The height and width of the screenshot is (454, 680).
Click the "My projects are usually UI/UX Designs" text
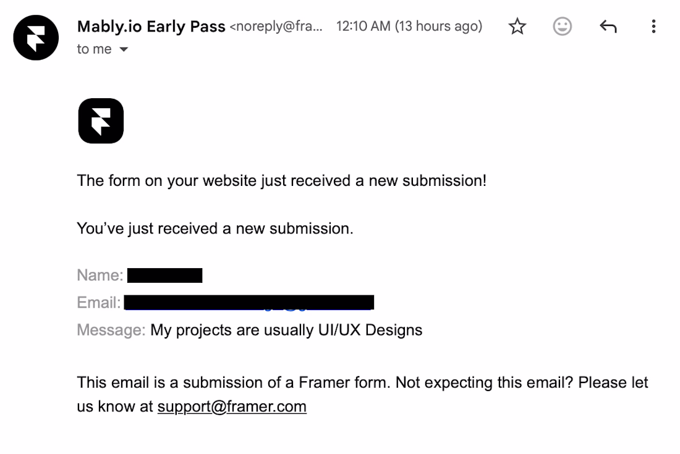click(286, 330)
